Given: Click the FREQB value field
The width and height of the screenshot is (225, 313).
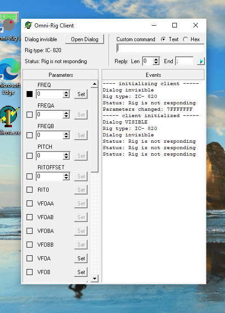Looking at the screenshot, I should pyautogui.click(x=49, y=135).
